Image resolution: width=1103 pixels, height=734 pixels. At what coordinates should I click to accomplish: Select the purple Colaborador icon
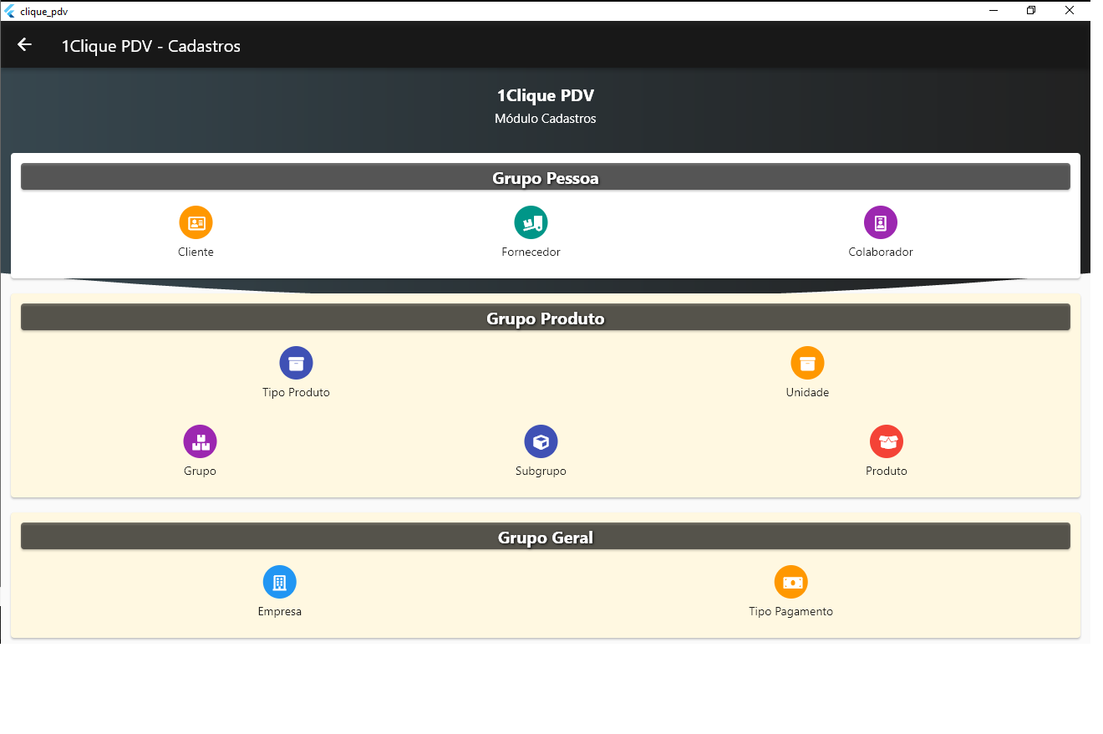(x=880, y=222)
